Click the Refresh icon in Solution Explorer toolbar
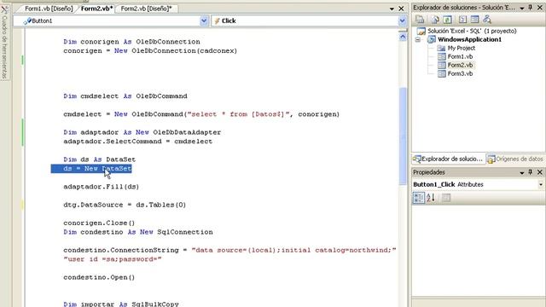The width and height of the screenshot is (546, 307). 447,20
